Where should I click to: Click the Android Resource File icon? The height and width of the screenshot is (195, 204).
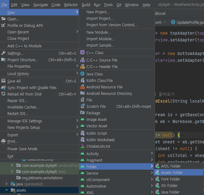click(x=82, y=87)
